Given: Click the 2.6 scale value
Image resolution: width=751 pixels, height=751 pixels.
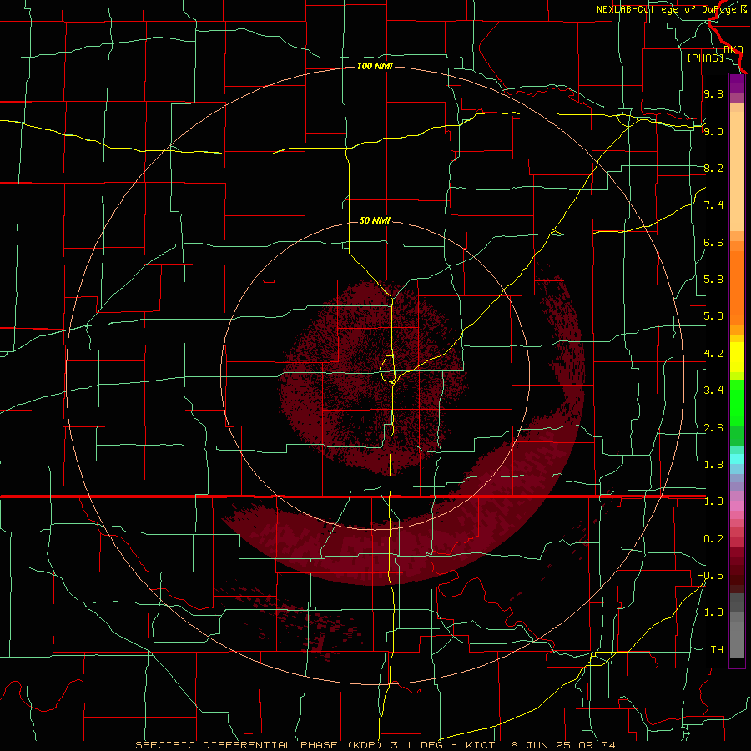Looking at the screenshot, I should point(713,428).
